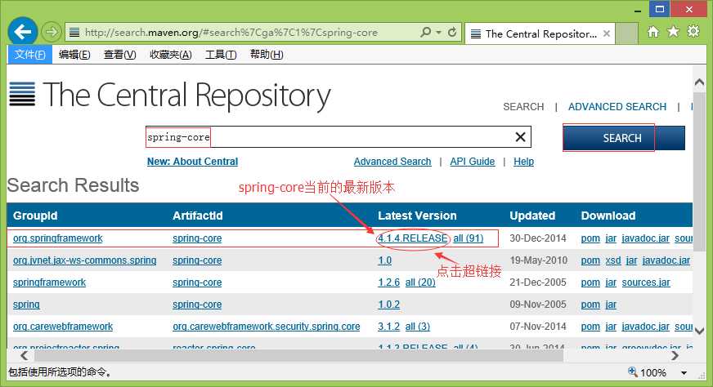This screenshot has height=387, width=713.
Task: Open the API Guide link
Action: pyautogui.click(x=472, y=162)
